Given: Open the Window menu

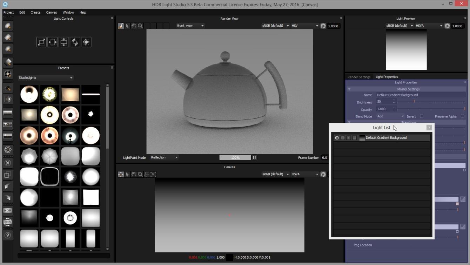Looking at the screenshot, I should [x=68, y=12].
